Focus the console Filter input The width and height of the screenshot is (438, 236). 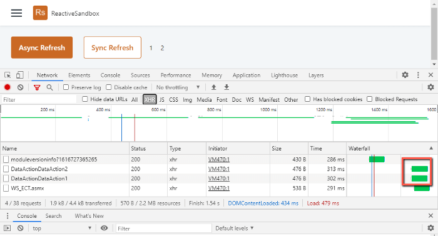click(x=164, y=229)
